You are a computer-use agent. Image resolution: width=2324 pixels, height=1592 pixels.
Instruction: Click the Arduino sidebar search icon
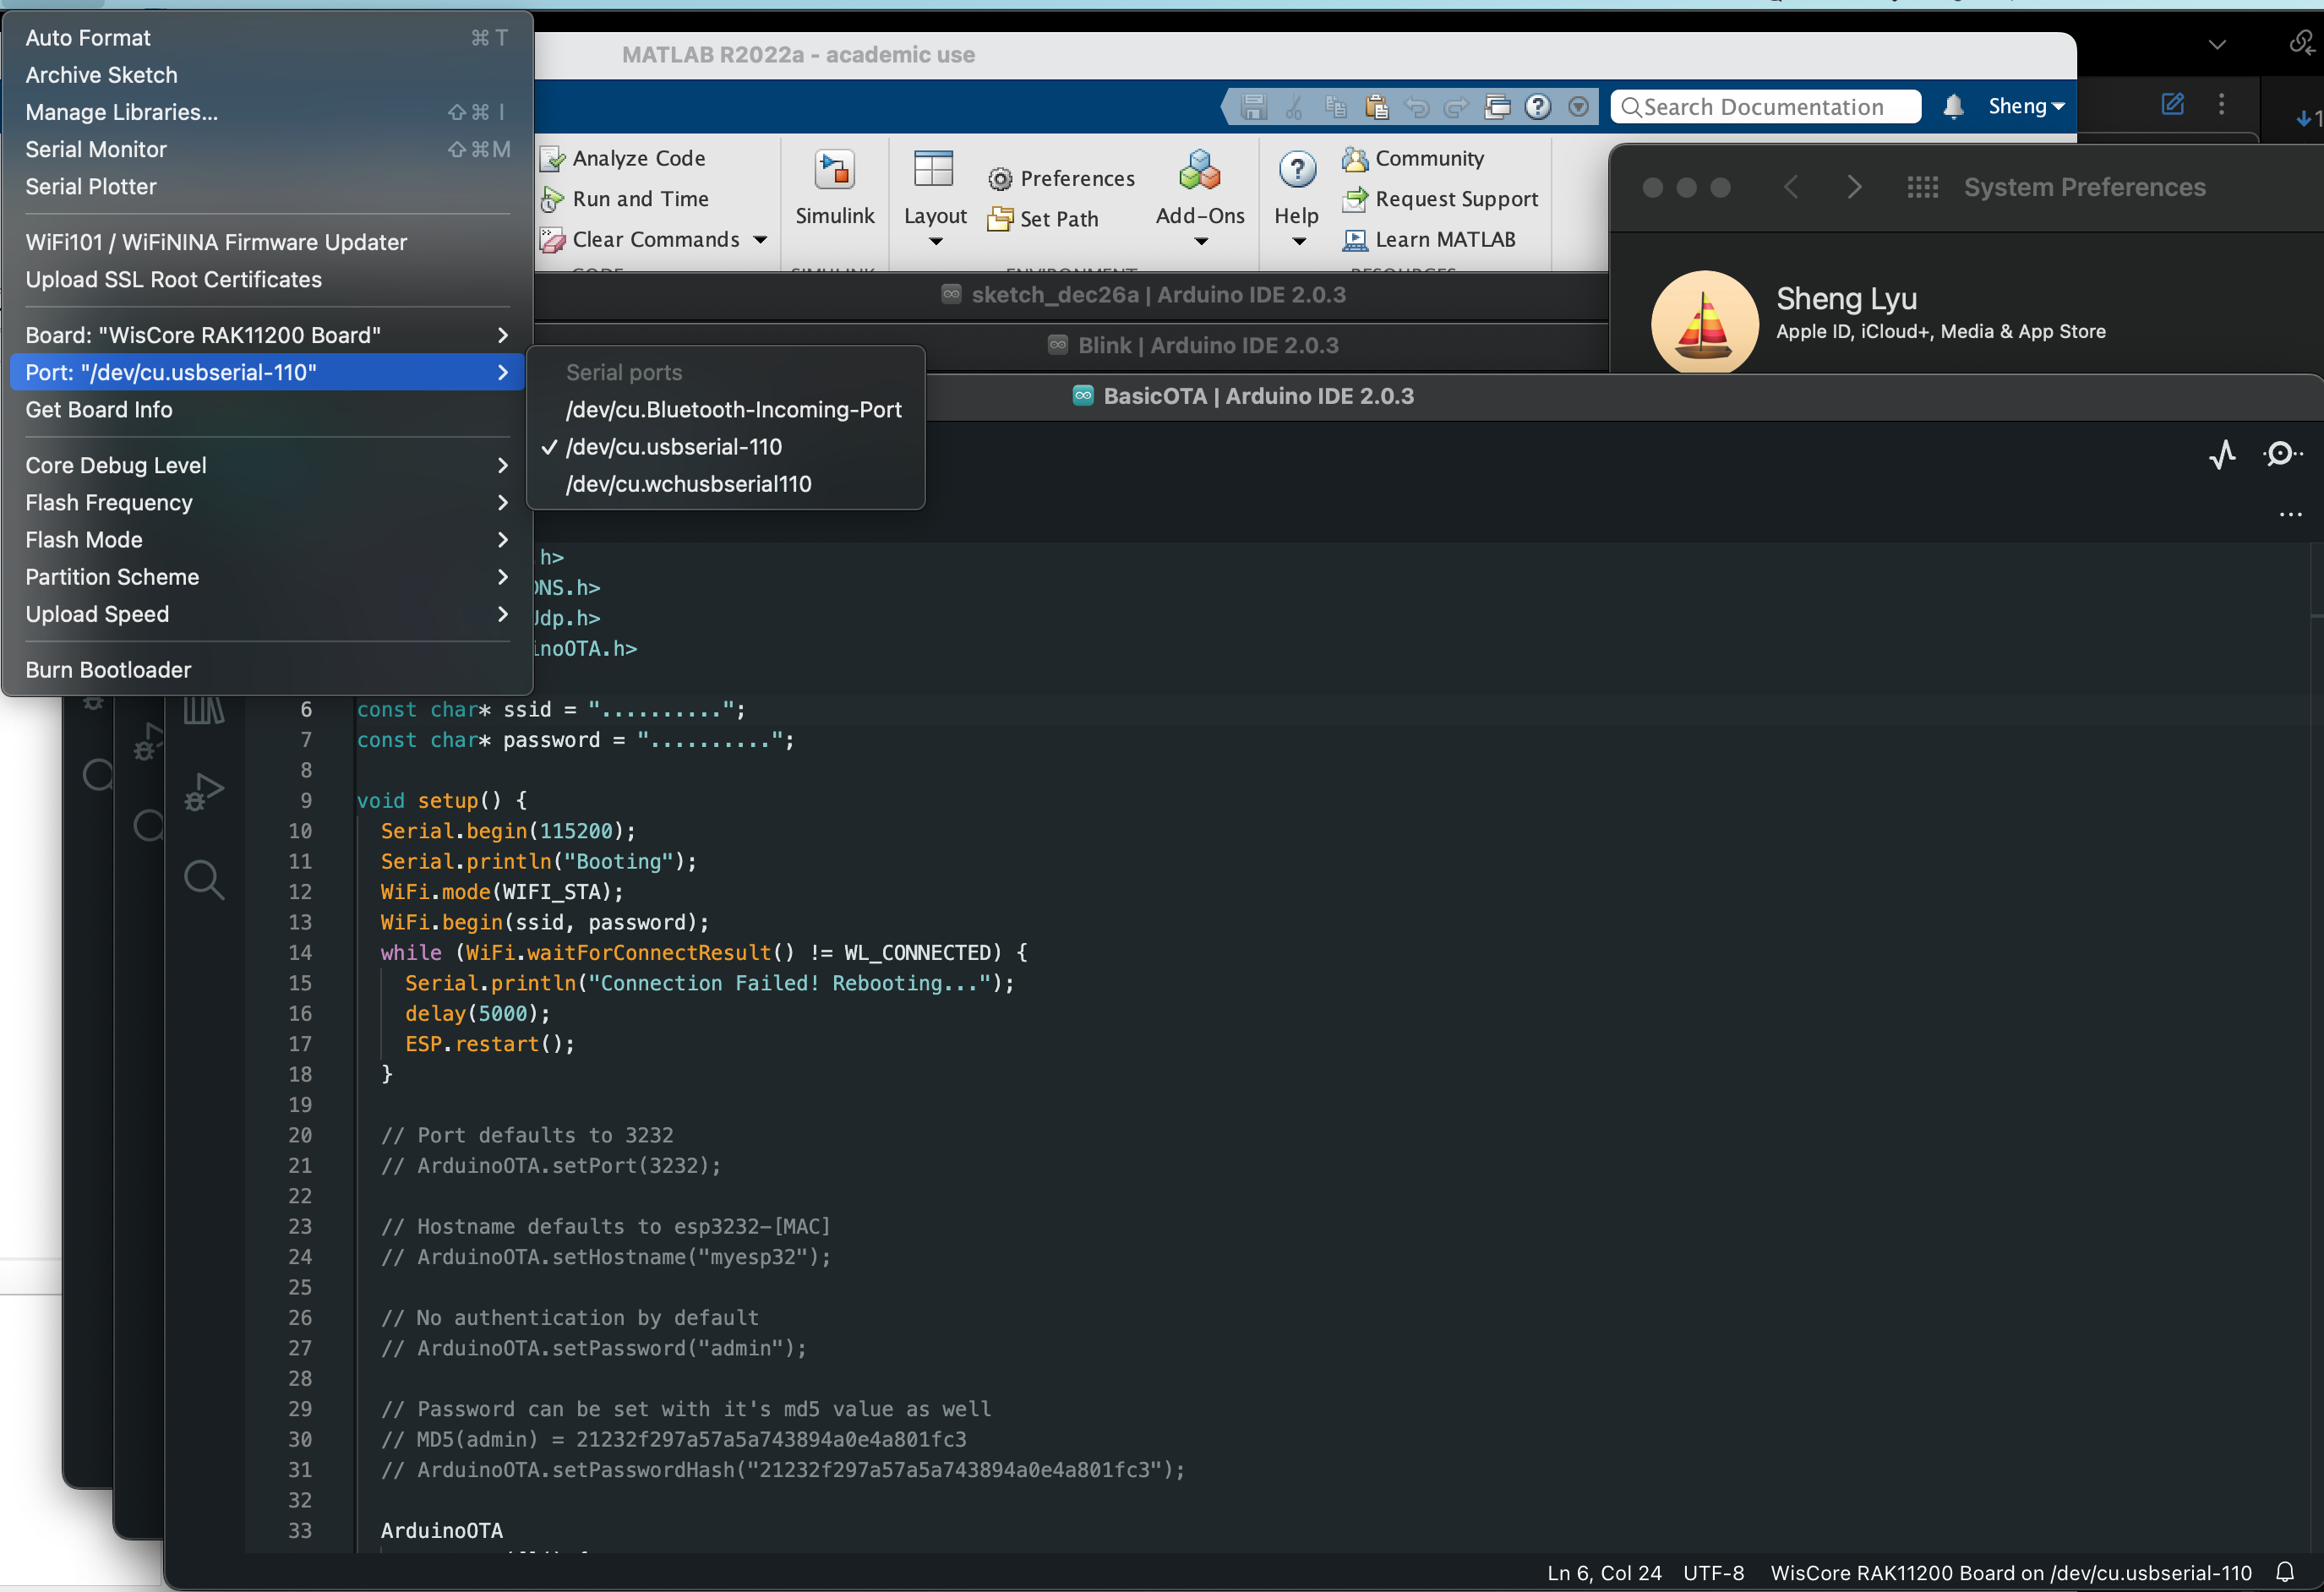pyautogui.click(x=204, y=880)
